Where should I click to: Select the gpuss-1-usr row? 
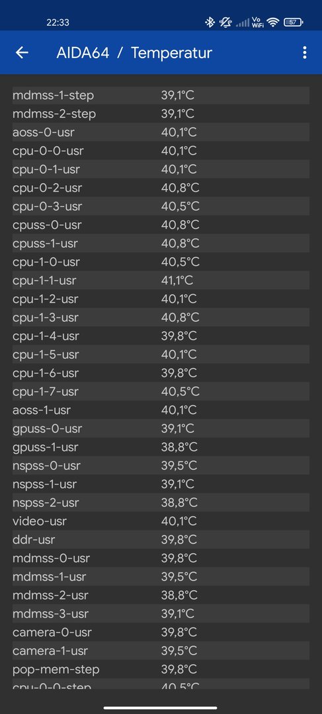tap(161, 447)
